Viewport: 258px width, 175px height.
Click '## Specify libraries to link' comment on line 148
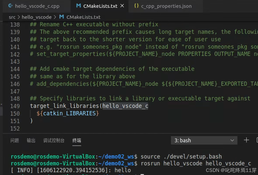point(140,99)
